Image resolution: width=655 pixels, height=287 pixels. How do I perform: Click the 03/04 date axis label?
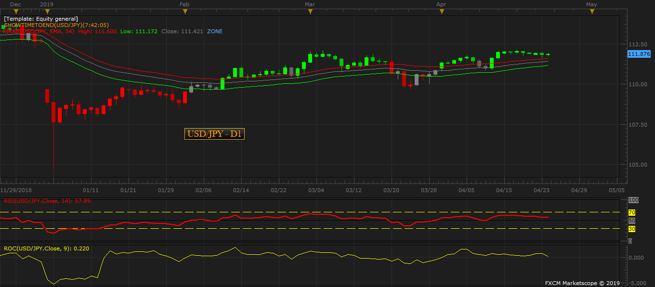pos(316,190)
